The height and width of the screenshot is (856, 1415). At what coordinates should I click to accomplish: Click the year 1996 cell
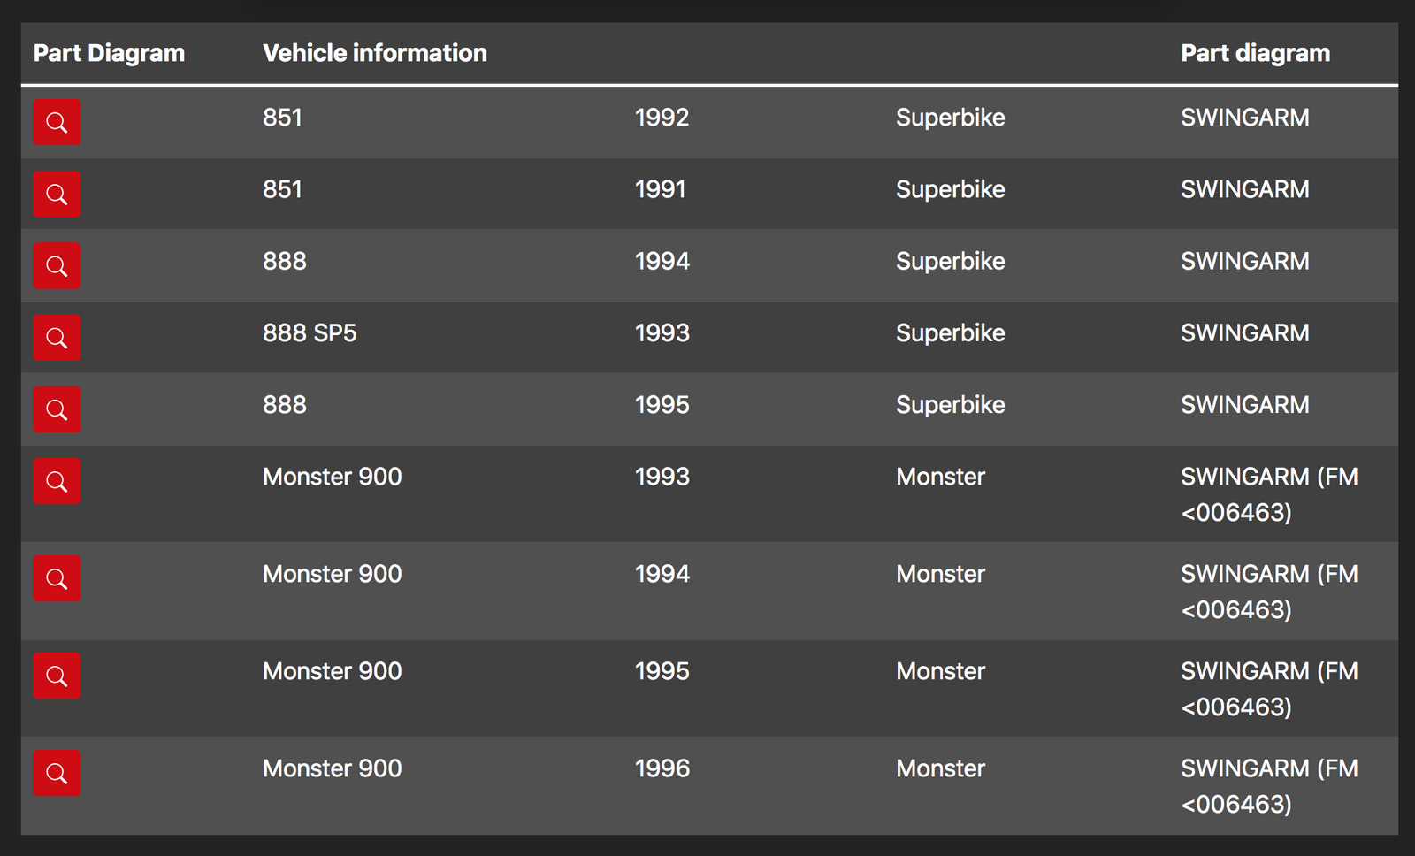coord(662,768)
